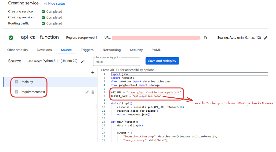Click 'return response.json()' code line
Screen dimensions: 276x152
134,115
